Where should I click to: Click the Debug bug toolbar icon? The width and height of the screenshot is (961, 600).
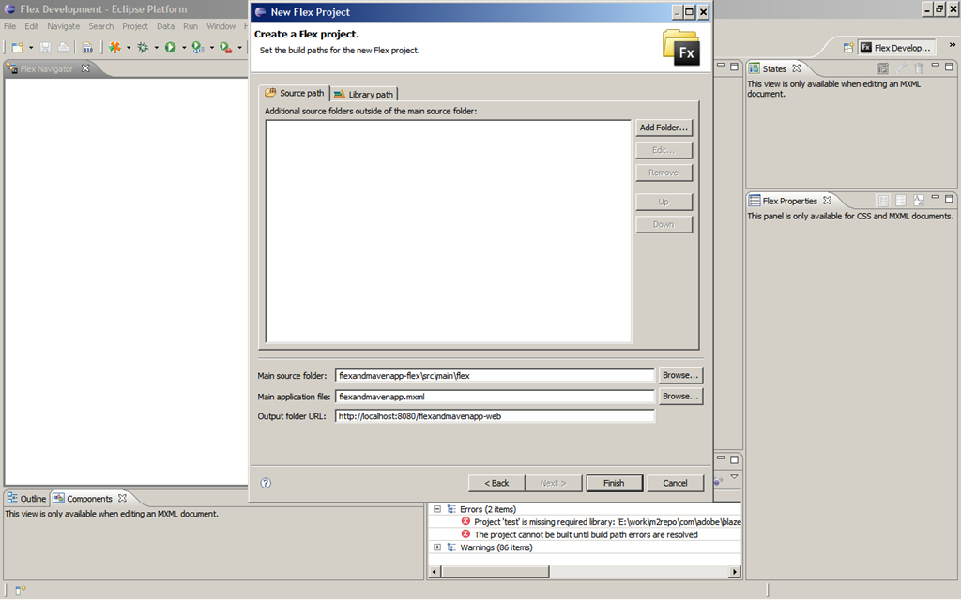click(143, 47)
